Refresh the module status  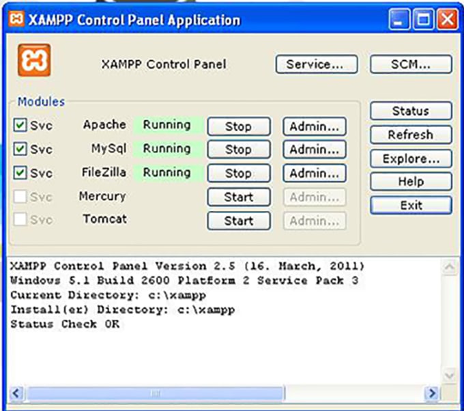[x=411, y=134]
